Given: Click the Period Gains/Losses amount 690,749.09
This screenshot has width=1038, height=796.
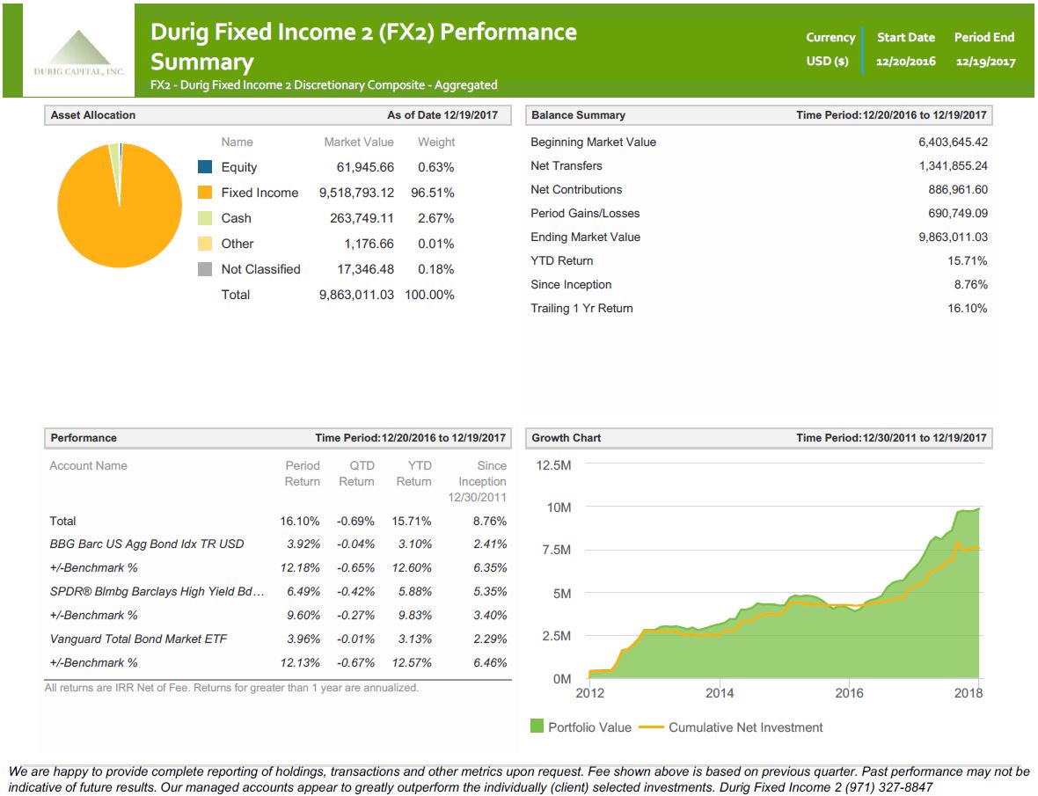Looking at the screenshot, I should coord(957,213).
